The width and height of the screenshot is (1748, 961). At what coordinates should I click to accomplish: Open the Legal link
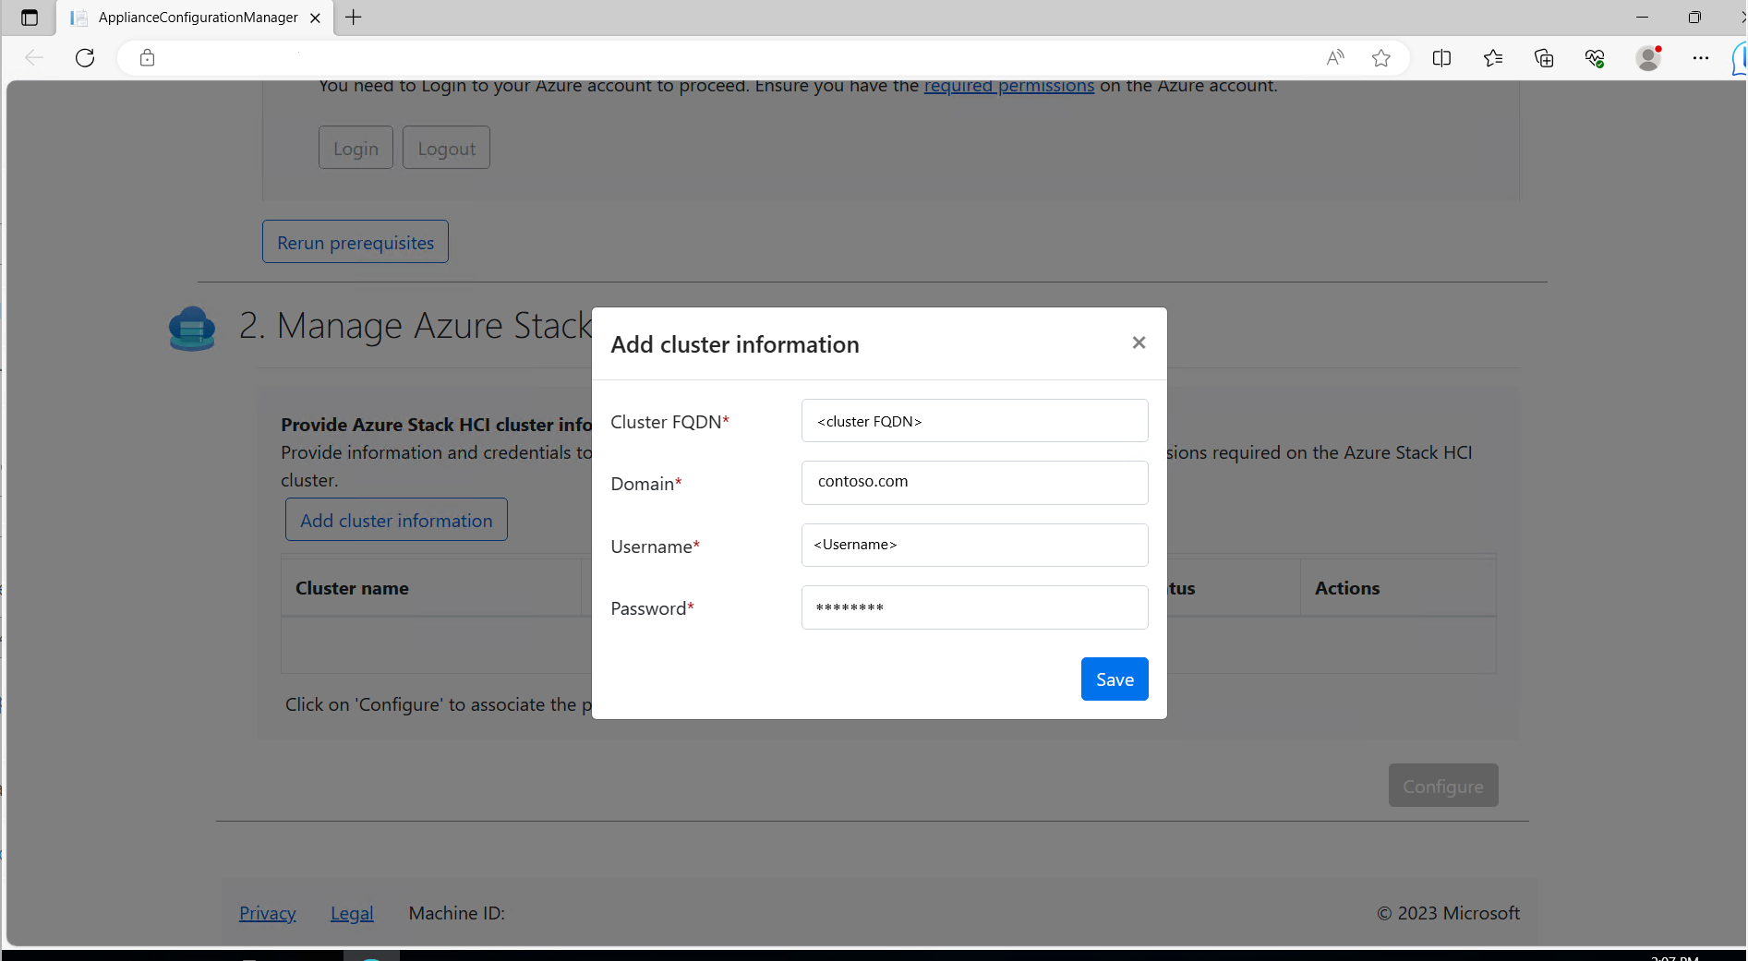[x=352, y=913]
